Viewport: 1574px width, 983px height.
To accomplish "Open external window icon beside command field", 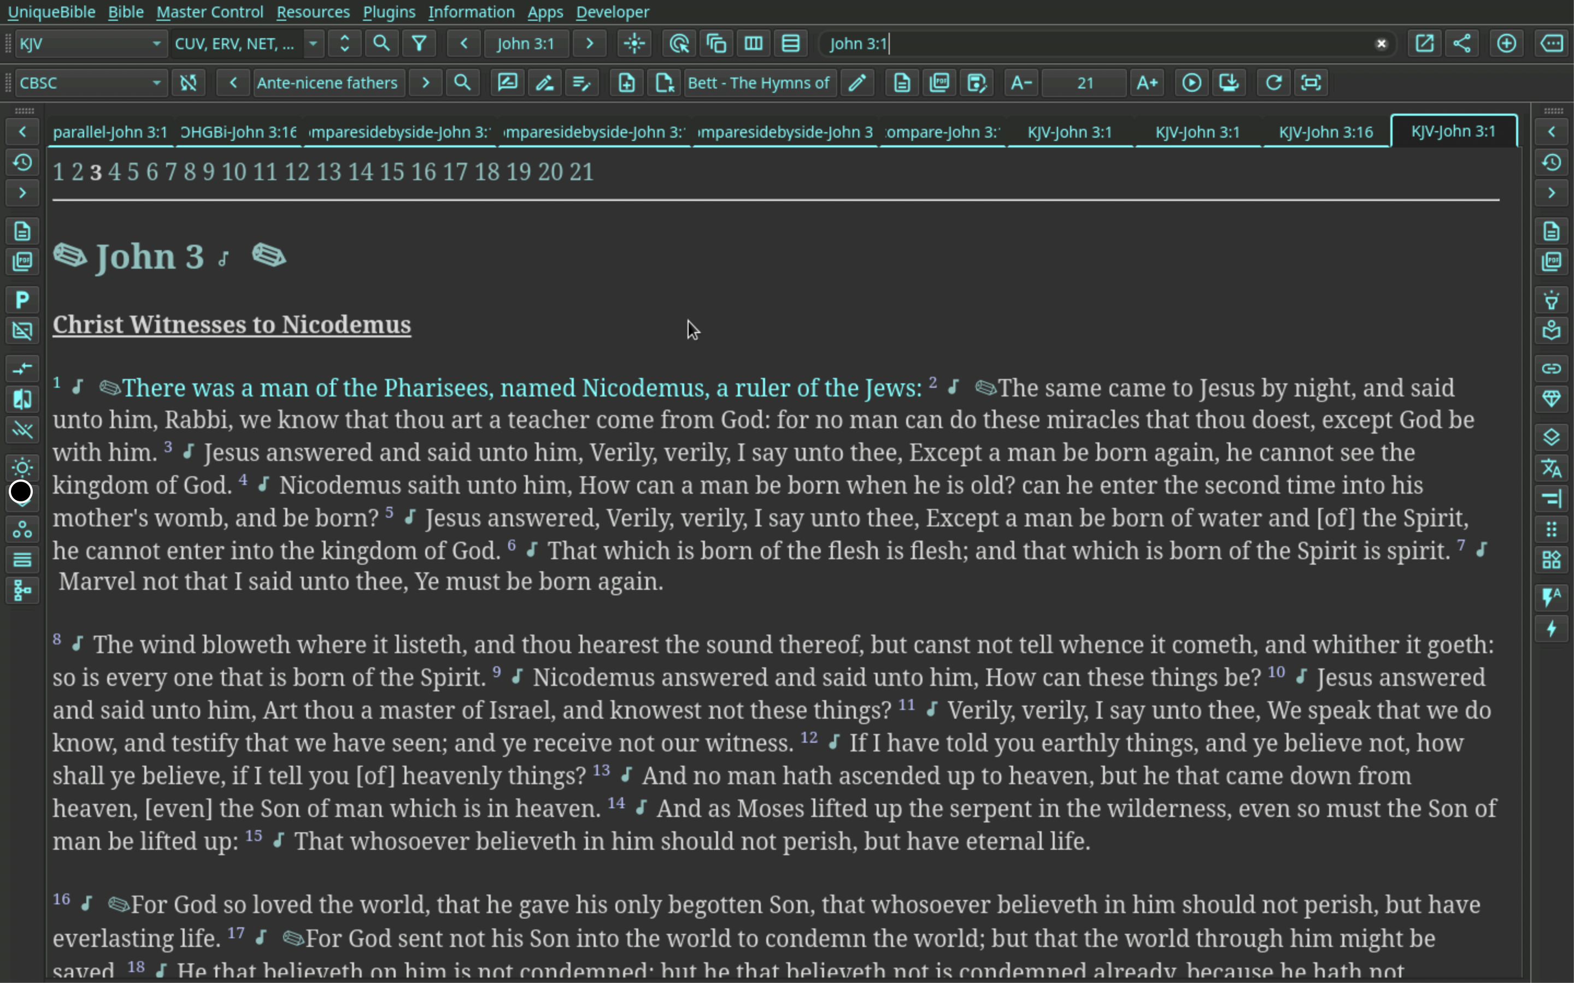I will pos(1424,44).
